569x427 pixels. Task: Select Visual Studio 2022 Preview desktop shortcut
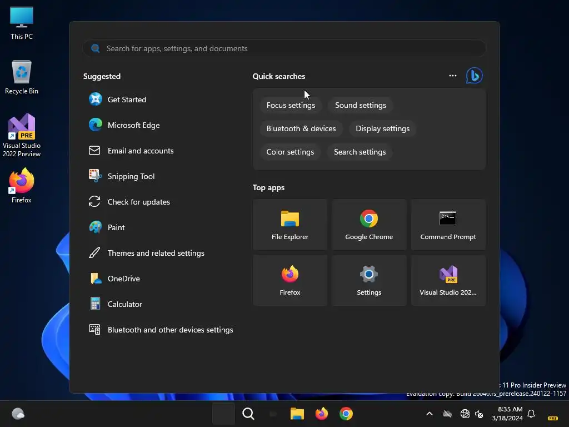tap(22, 135)
